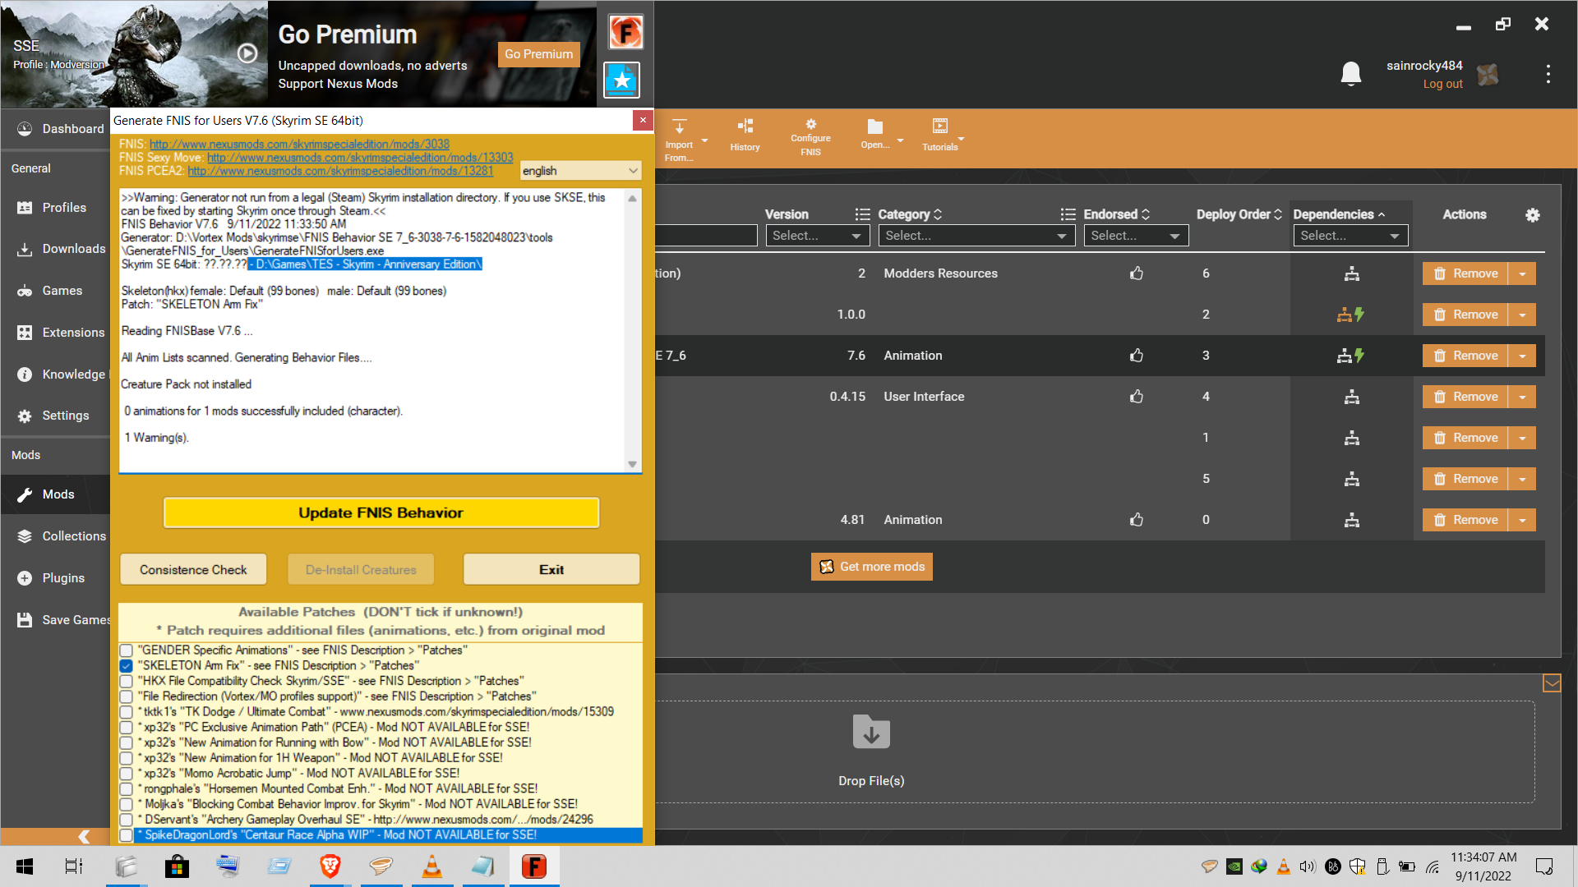Open the Category filter Select dropdown
1578x887 pixels.
[977, 236]
